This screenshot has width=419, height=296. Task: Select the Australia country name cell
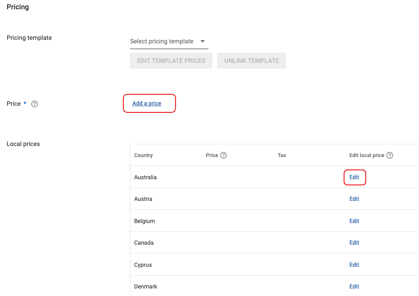(145, 177)
